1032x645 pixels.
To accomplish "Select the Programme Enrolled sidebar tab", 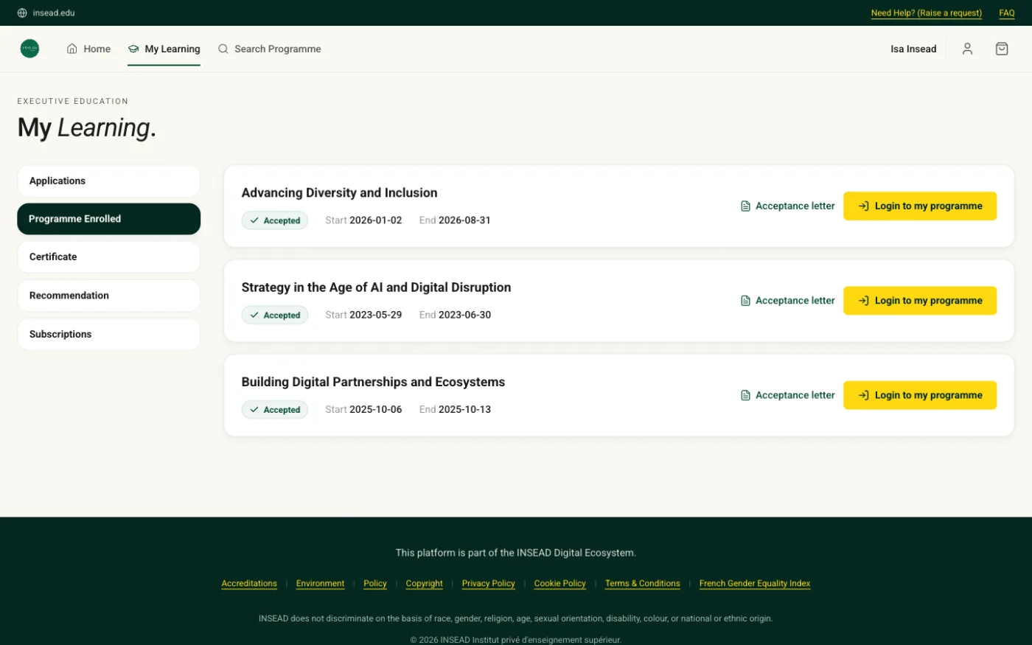I will 108,219.
